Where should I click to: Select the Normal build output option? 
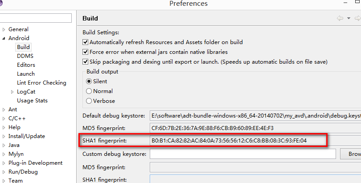89,91
